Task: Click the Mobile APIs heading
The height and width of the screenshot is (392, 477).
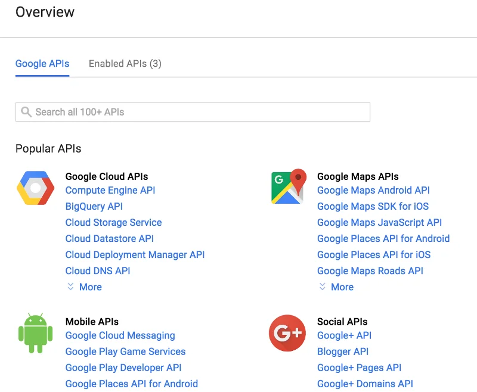Action: click(x=92, y=322)
